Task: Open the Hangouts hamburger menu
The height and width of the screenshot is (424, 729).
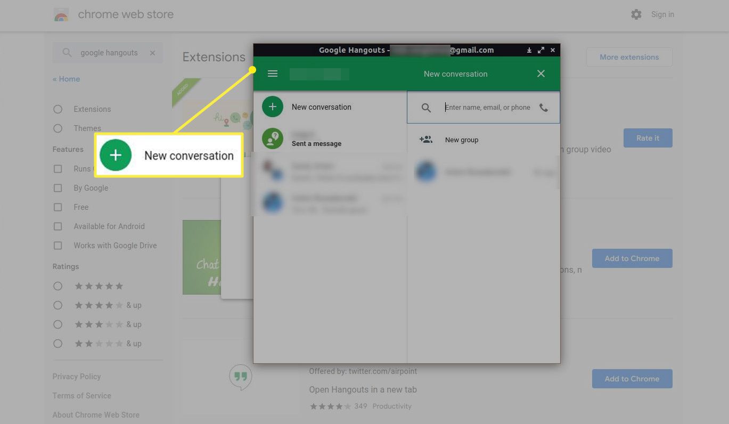Action: 273,74
